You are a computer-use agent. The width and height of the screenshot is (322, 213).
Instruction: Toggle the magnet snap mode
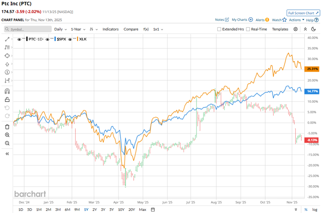click(x=7, y=91)
